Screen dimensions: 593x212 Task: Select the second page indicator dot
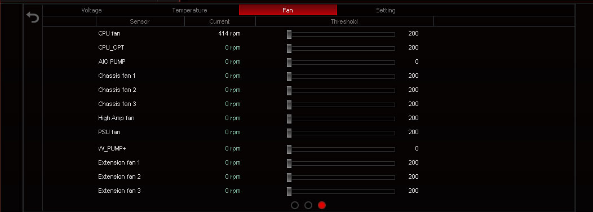(x=308, y=205)
